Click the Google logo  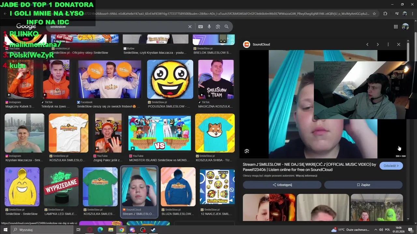[x=26, y=26]
